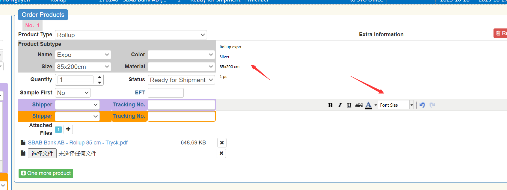This screenshot has height=190, width=507.
Task: Click the EFT link
Action: (140, 93)
